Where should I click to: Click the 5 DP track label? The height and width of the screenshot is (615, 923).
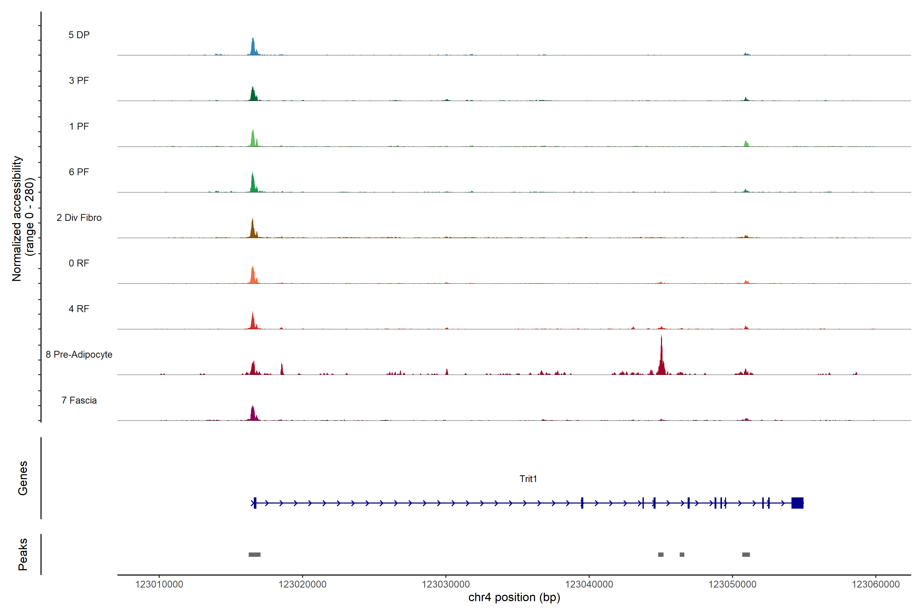click(x=79, y=35)
